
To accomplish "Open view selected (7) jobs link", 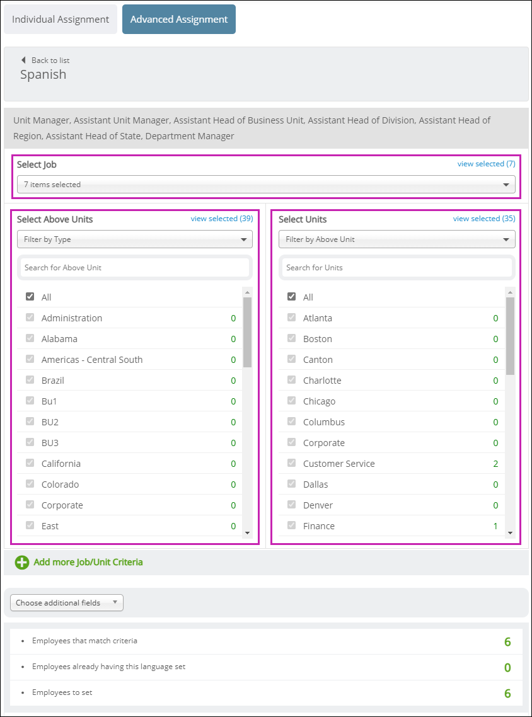I will (x=486, y=164).
